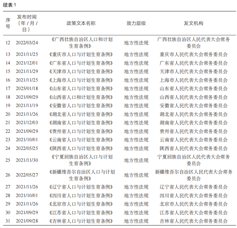The image size is (237, 228).
Task: Select the 续表1 table title
Action: [9, 4]
